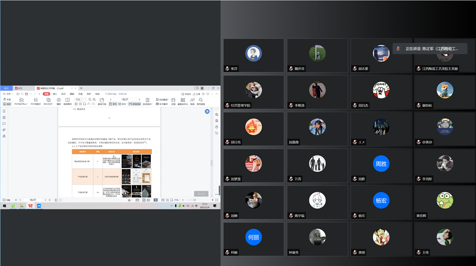Zoom out with the minus magnifier icon
This screenshot has height=266, width=476.
tap(90, 99)
